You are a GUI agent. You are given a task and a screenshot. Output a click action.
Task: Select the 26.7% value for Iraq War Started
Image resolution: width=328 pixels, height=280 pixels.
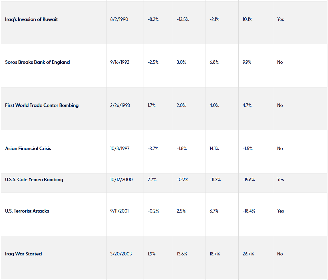click(248, 254)
